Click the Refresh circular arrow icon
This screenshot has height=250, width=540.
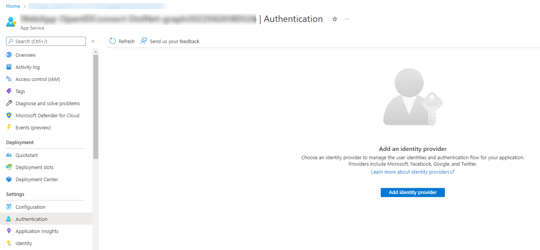point(113,41)
